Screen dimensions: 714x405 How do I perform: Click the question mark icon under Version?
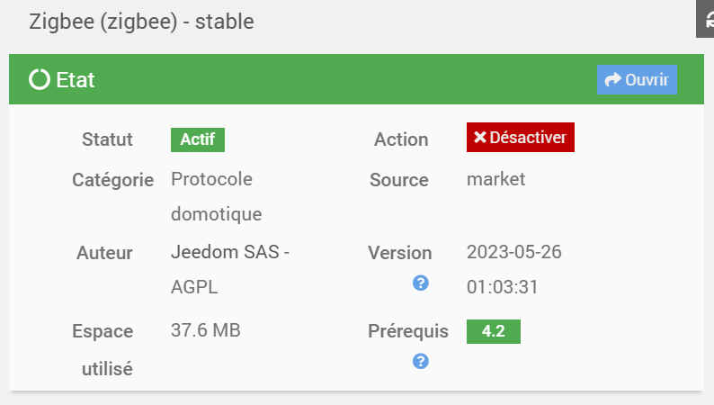420,283
